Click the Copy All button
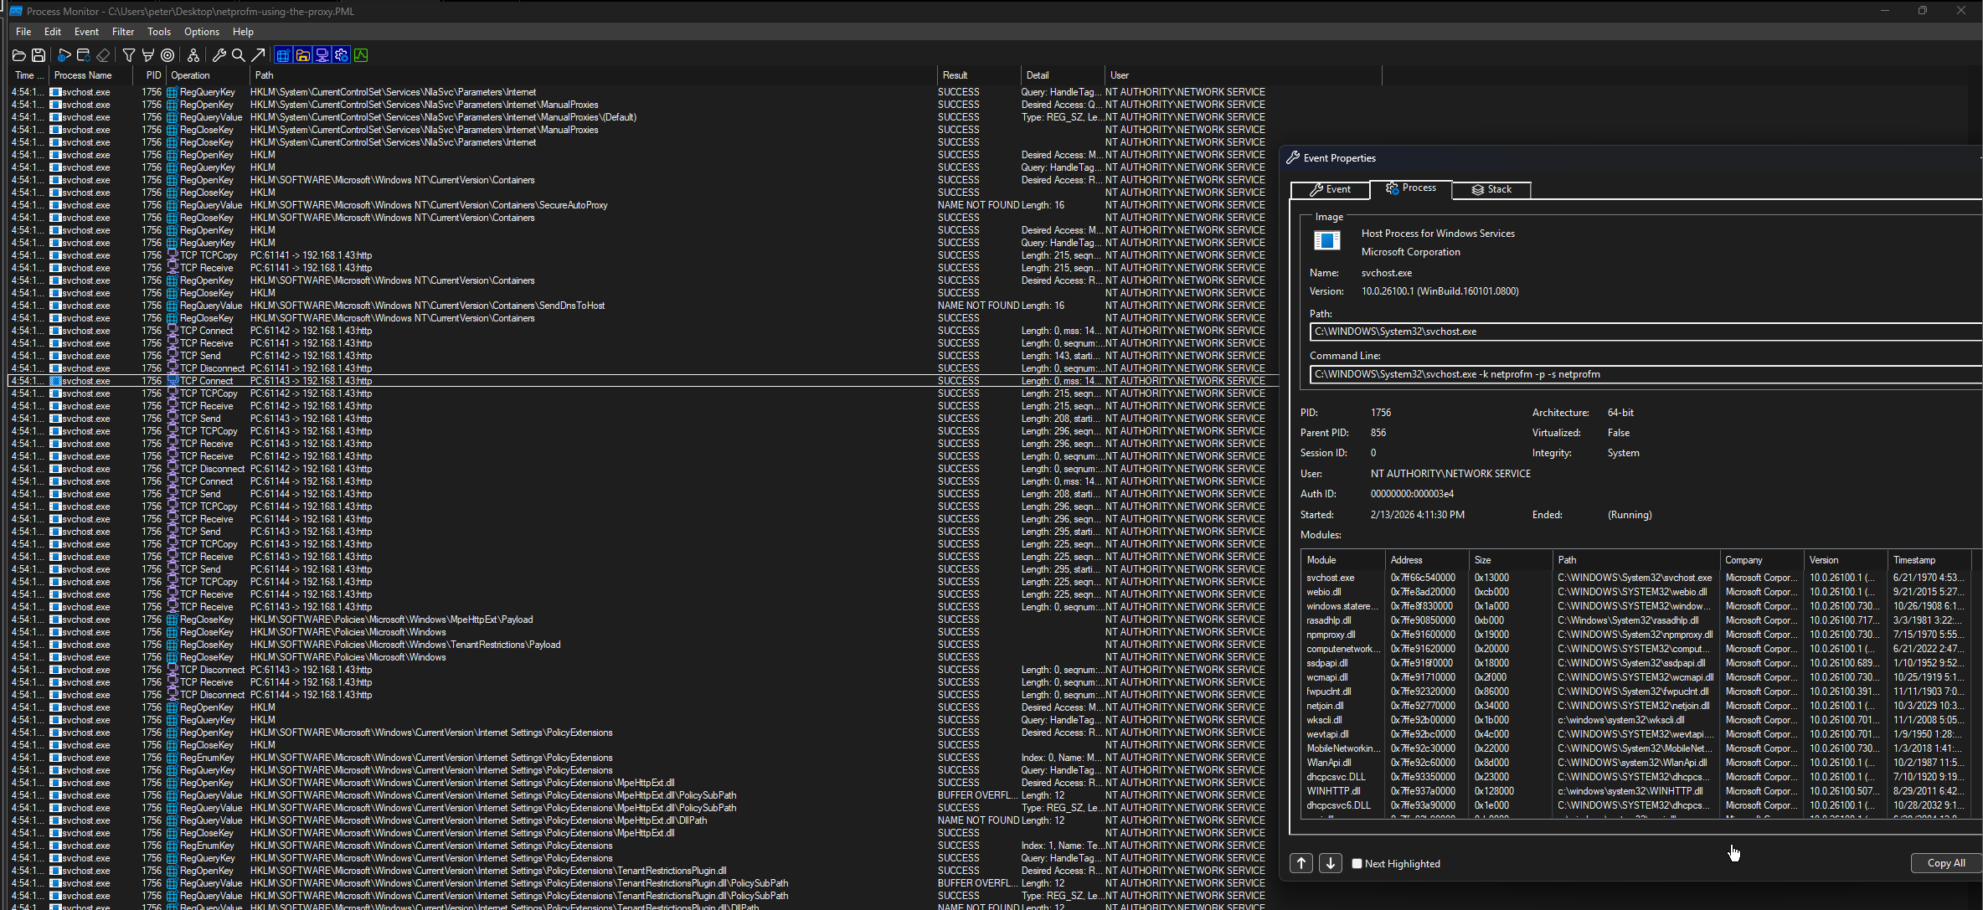1983x910 pixels. 1946,863
